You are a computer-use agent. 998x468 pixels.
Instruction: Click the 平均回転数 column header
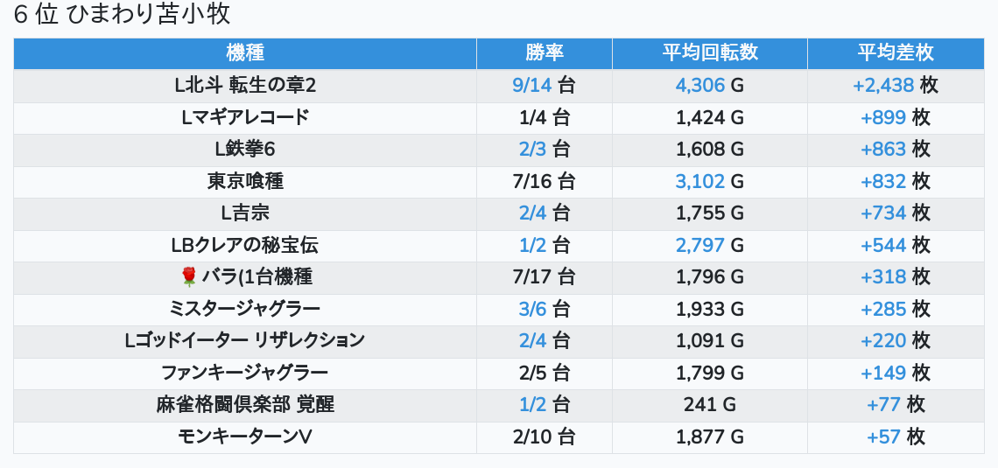(710, 52)
